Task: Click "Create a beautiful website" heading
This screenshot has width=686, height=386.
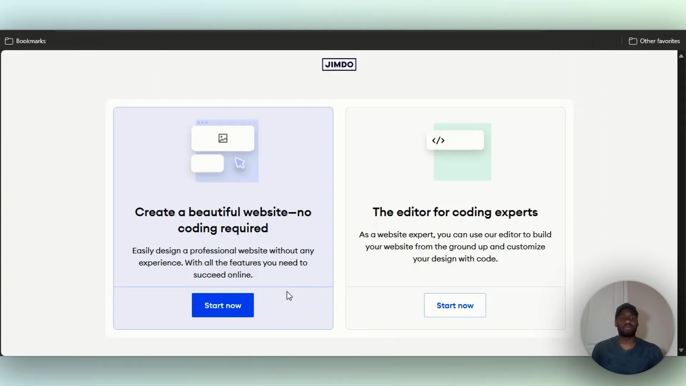Action: click(223, 220)
